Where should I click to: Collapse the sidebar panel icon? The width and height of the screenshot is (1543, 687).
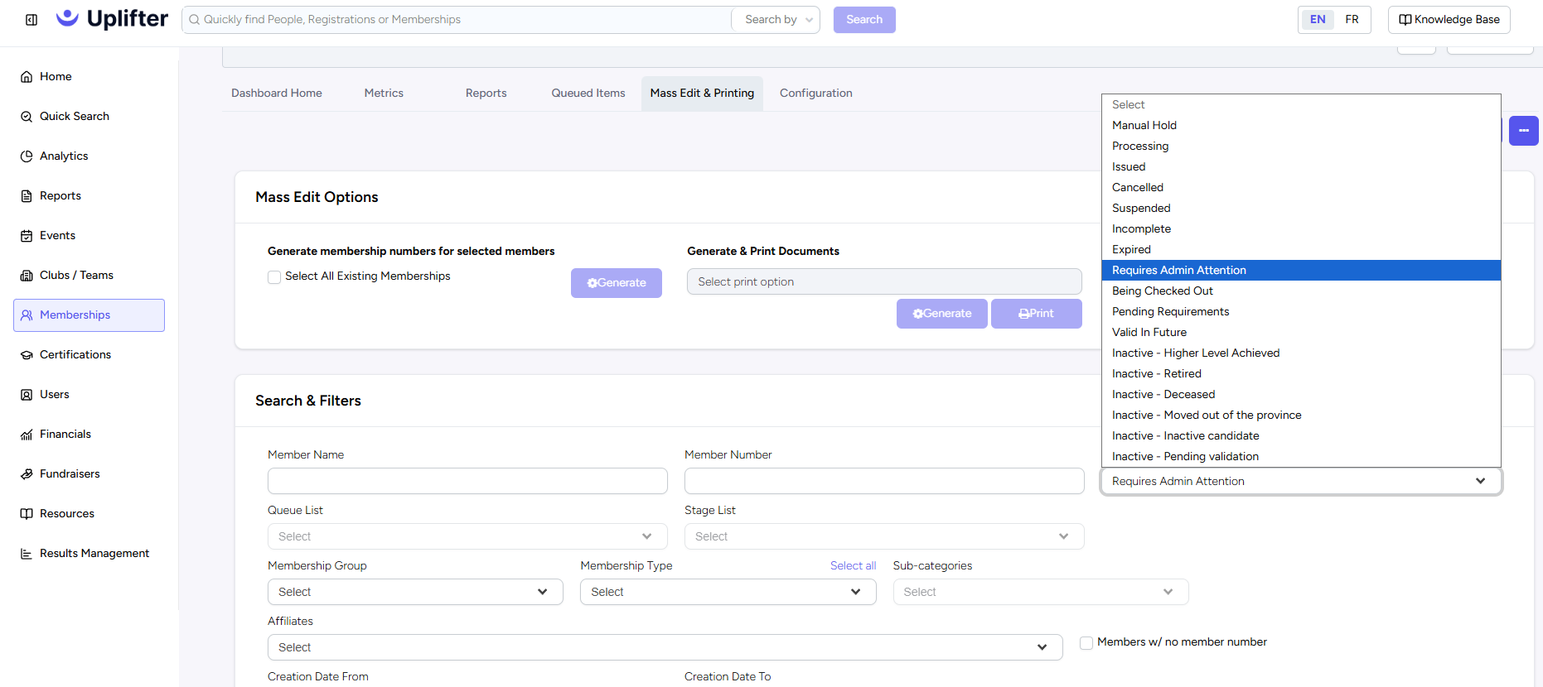tap(31, 20)
